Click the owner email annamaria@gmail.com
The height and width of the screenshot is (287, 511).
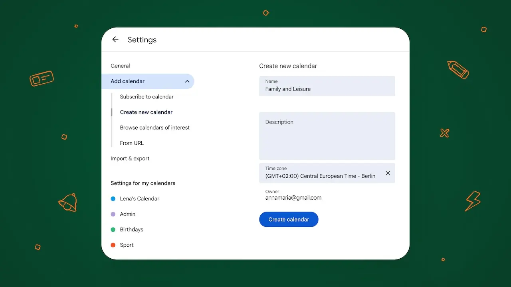293,198
